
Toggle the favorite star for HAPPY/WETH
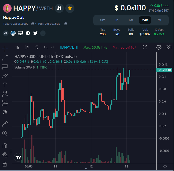coord(70,8)
